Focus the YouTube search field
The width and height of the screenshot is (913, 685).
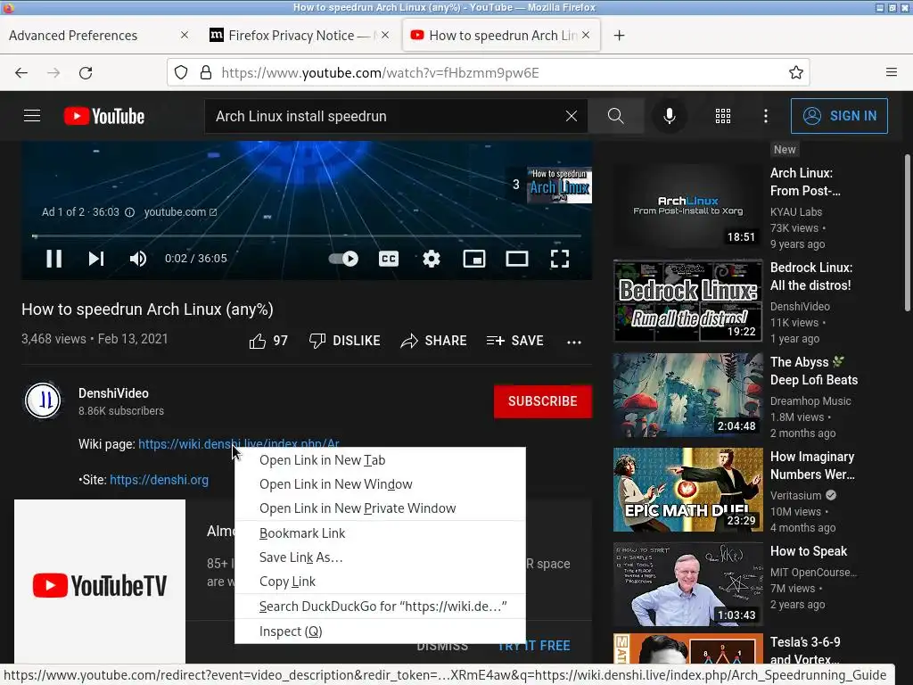coord(384,116)
